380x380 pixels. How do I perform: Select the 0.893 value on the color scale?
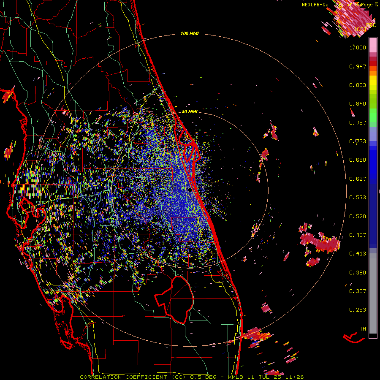point(358,85)
